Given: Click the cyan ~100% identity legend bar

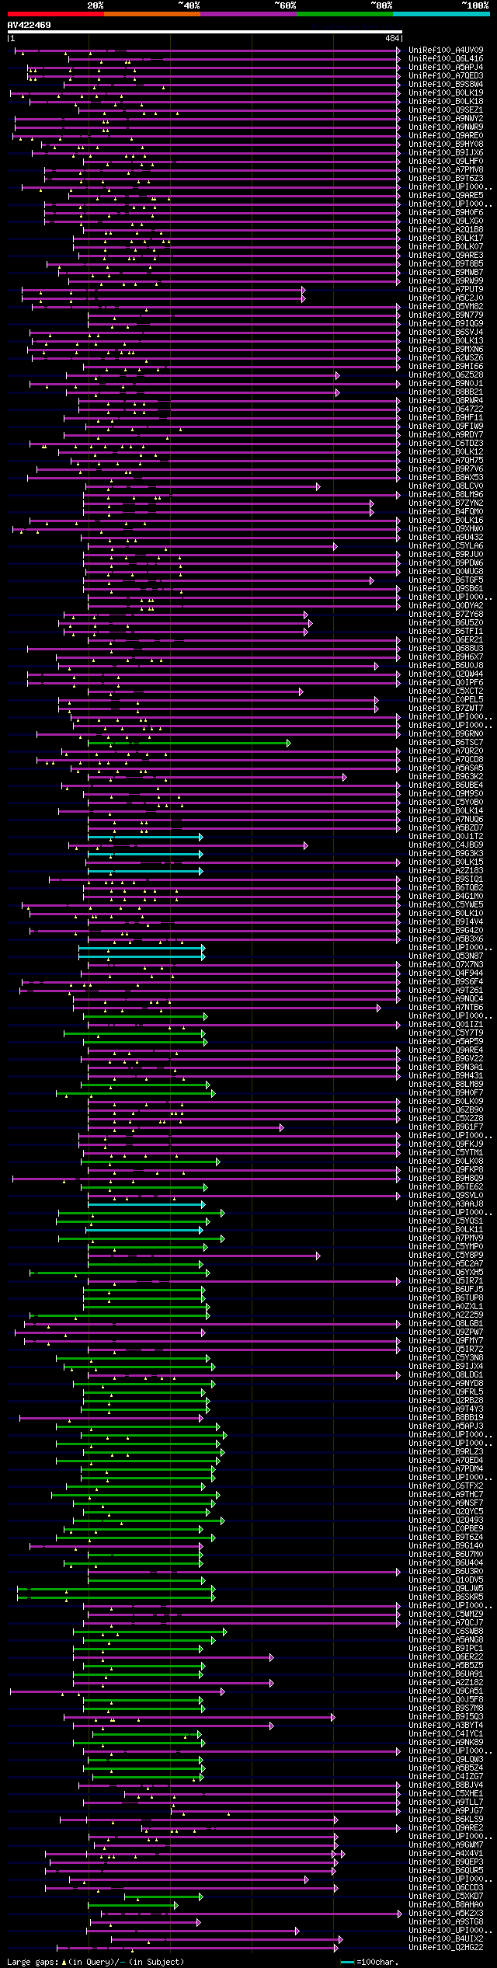Looking at the screenshot, I should [441, 14].
